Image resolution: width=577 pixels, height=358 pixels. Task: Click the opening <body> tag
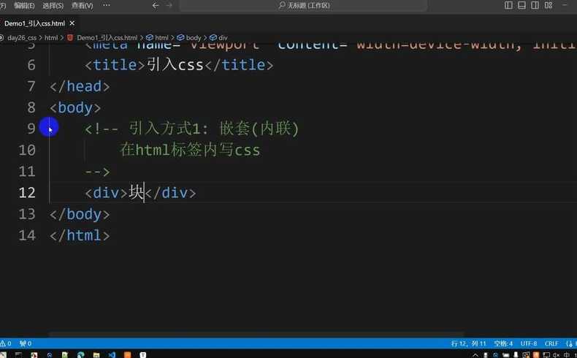(x=75, y=108)
